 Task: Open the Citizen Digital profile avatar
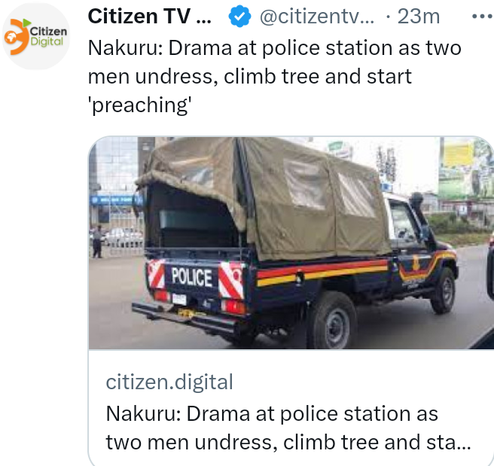click(x=36, y=36)
